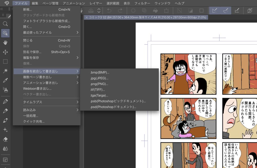The image size is (257, 168).
Task: Toggle Snap to Grid button
Action: tap(237, 11)
